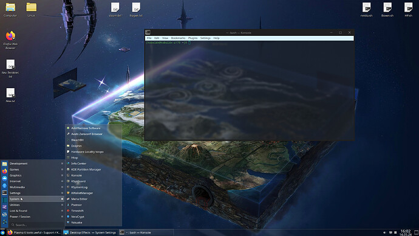Click the volume icon in system tray
The image size is (419, 236).
385,232
